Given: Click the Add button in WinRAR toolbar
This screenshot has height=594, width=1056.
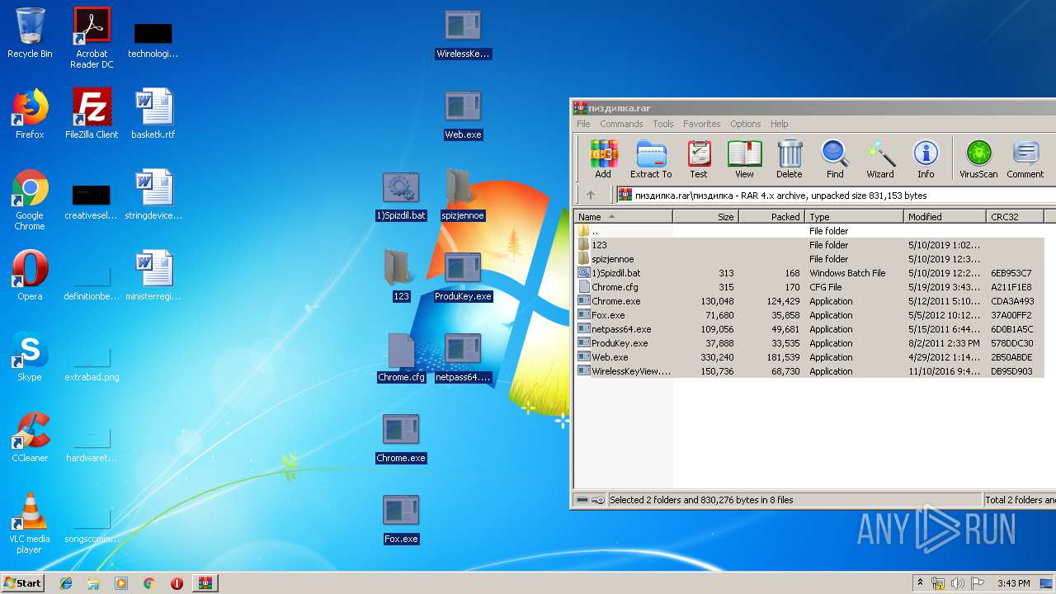Looking at the screenshot, I should pos(603,159).
